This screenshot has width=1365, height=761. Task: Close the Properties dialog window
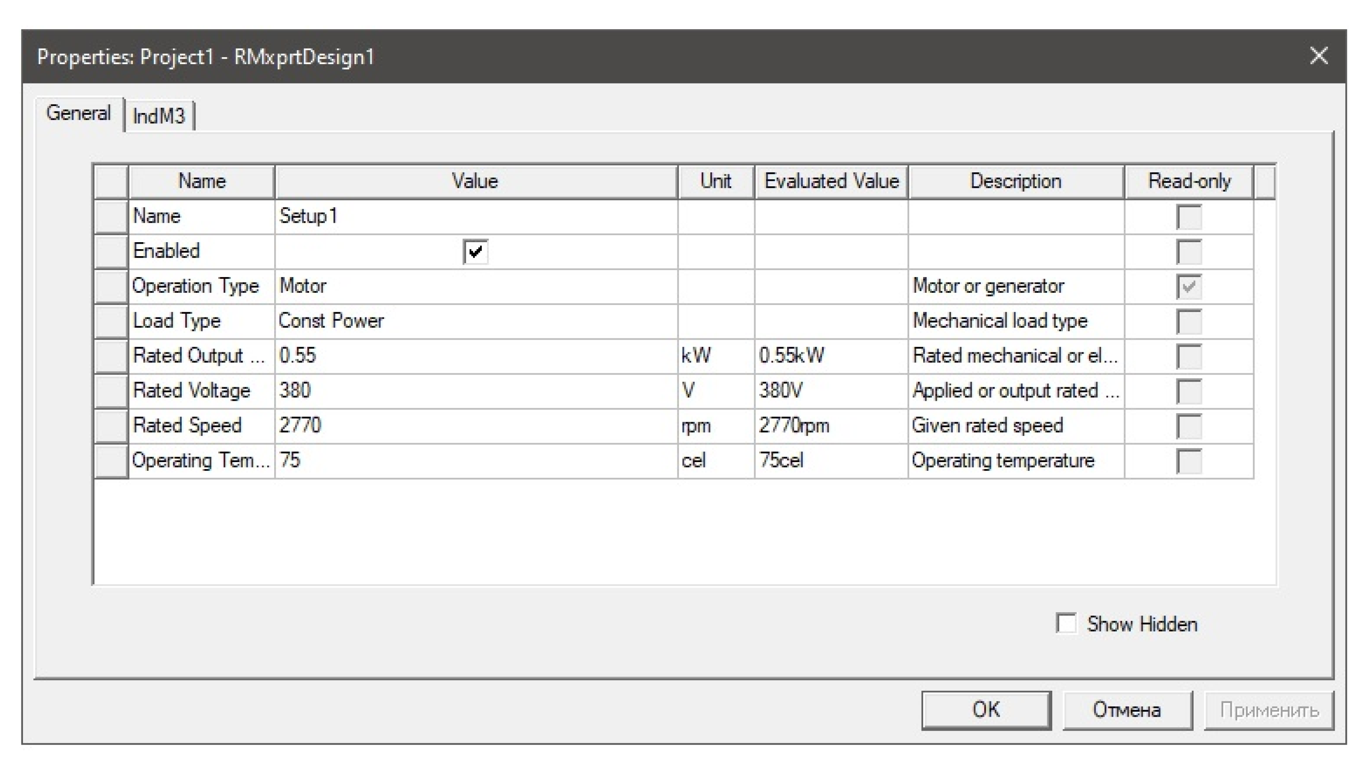[x=1319, y=55]
